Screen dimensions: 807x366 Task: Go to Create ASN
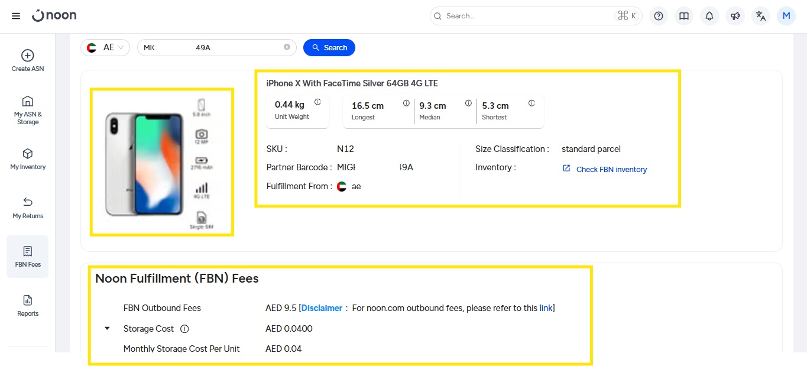pyautogui.click(x=28, y=60)
